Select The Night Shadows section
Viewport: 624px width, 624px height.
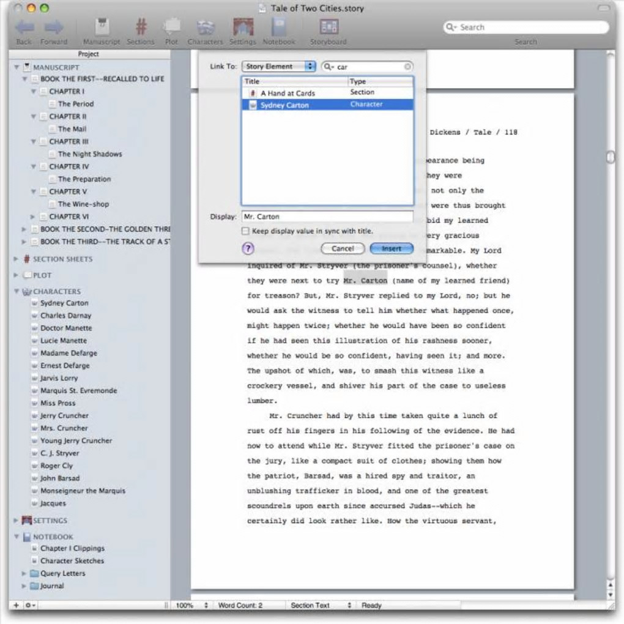(x=90, y=154)
